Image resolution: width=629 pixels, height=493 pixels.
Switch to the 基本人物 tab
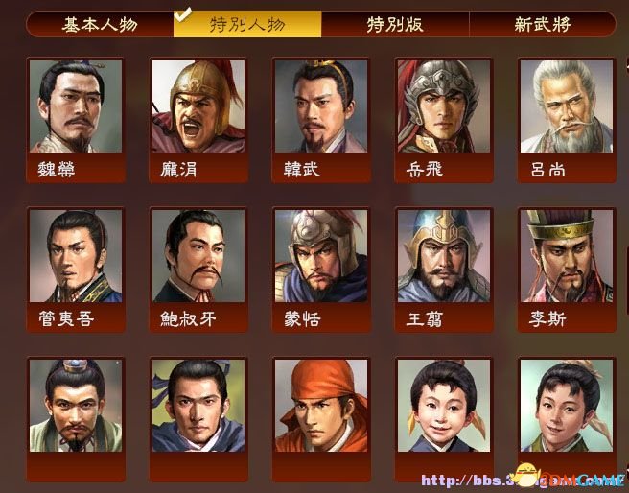[x=100, y=25]
